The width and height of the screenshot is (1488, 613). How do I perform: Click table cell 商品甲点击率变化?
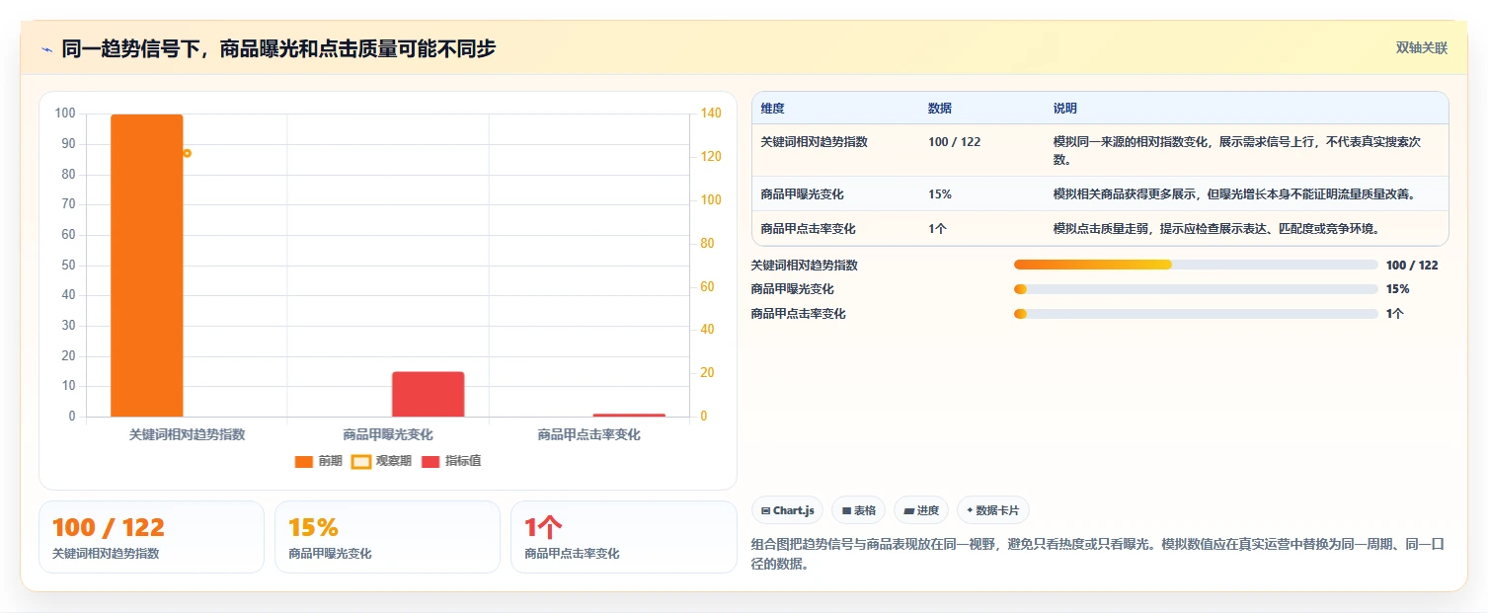[808, 229]
